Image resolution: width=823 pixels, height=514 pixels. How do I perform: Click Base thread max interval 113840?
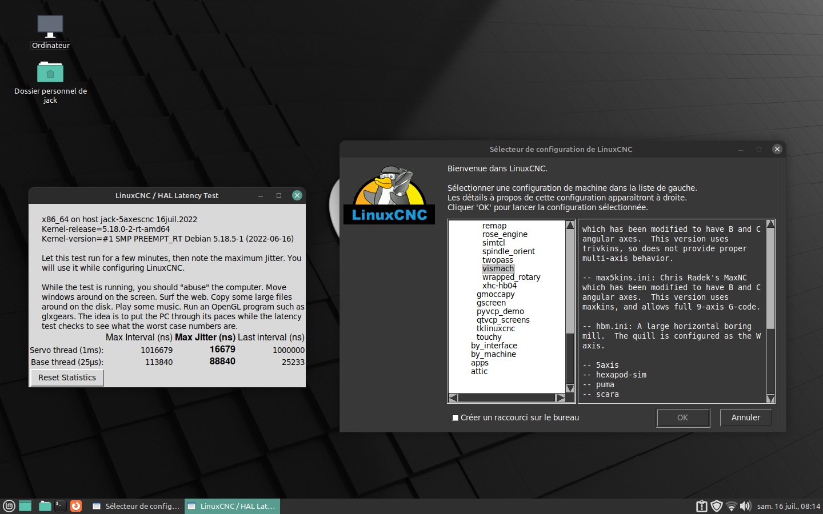159,362
